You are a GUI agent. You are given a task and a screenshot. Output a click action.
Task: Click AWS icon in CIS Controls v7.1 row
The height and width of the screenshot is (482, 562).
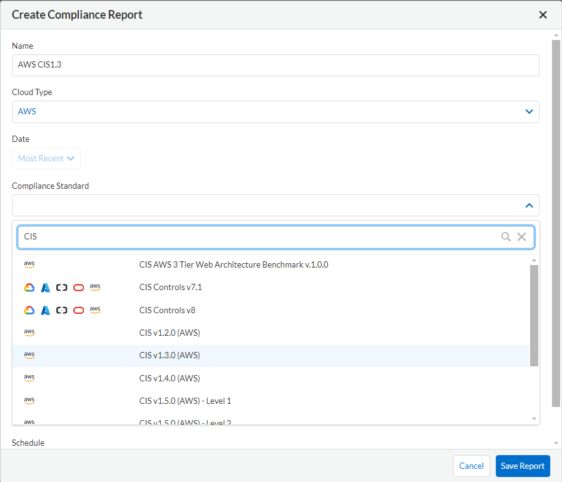(x=95, y=287)
